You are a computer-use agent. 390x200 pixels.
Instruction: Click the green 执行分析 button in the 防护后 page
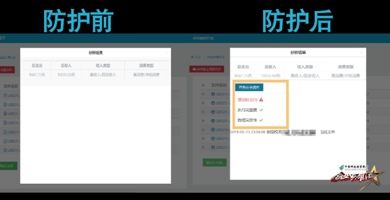coord(214,163)
